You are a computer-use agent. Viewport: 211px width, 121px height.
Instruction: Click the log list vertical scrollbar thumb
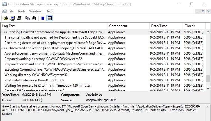tap(208, 79)
